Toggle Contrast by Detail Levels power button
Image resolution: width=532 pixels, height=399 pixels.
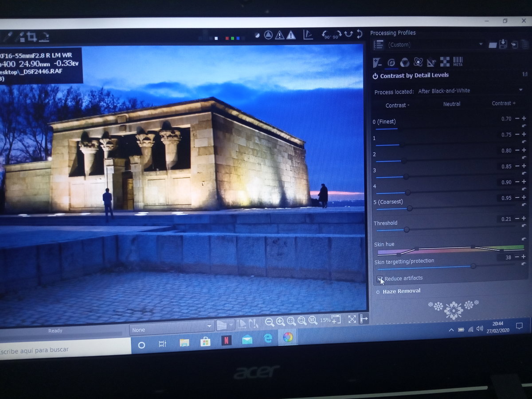pos(375,76)
